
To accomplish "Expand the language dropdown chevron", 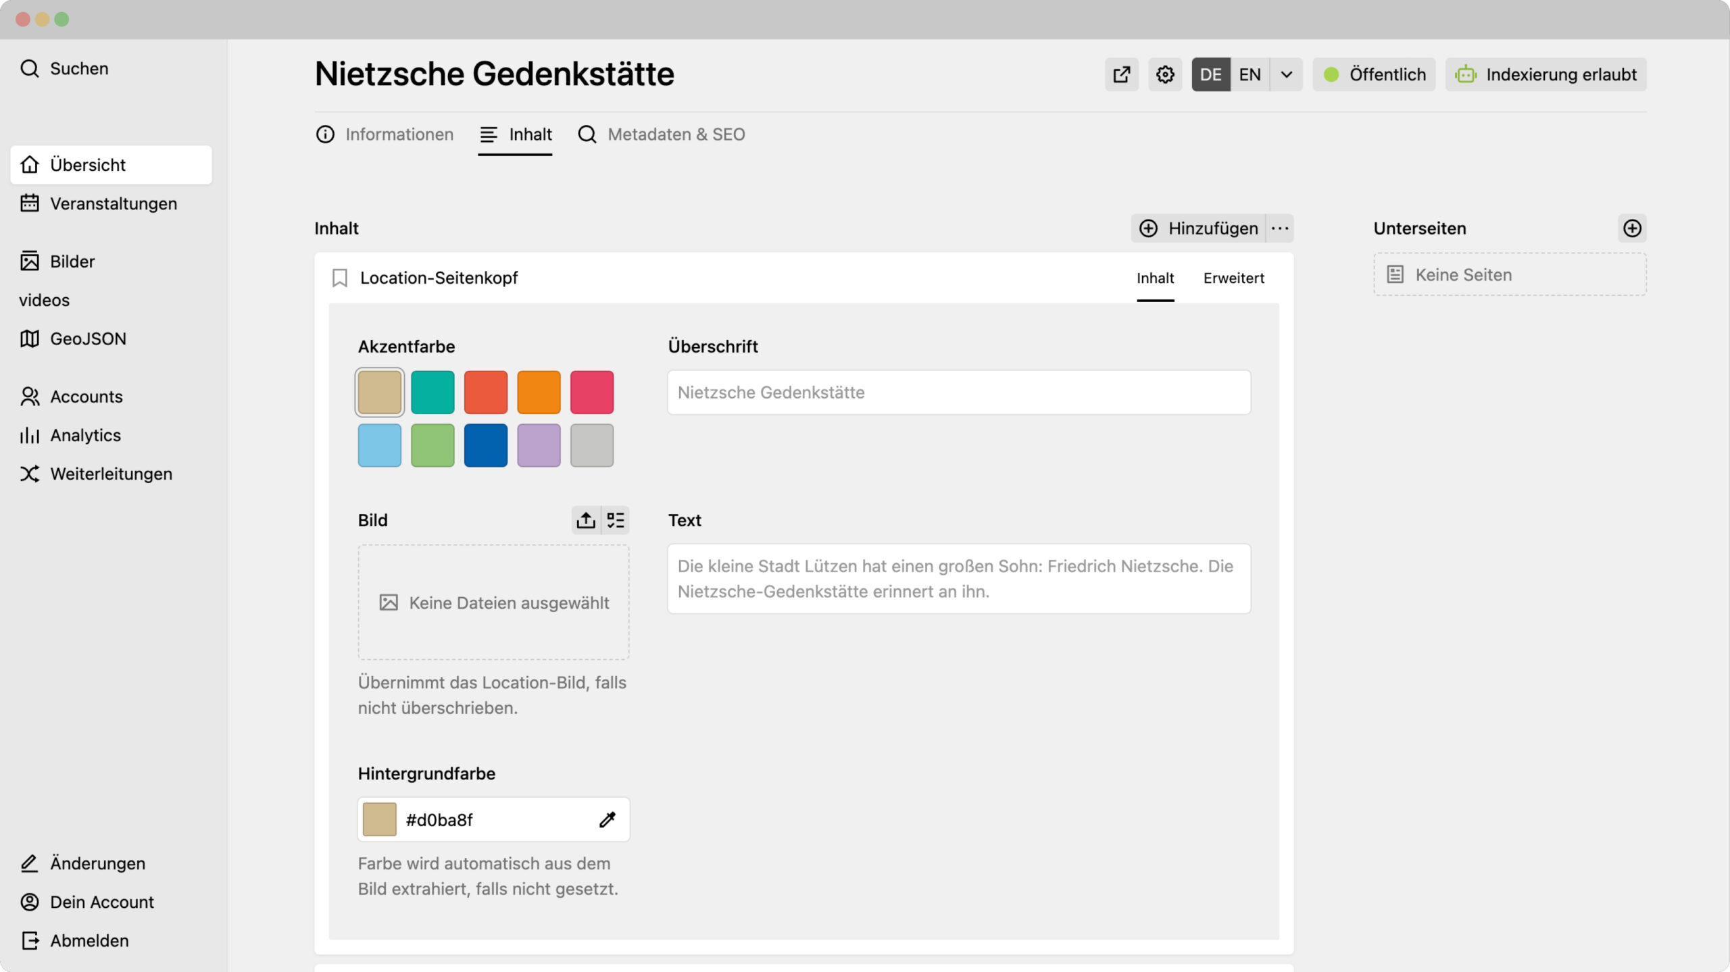I will coord(1287,74).
